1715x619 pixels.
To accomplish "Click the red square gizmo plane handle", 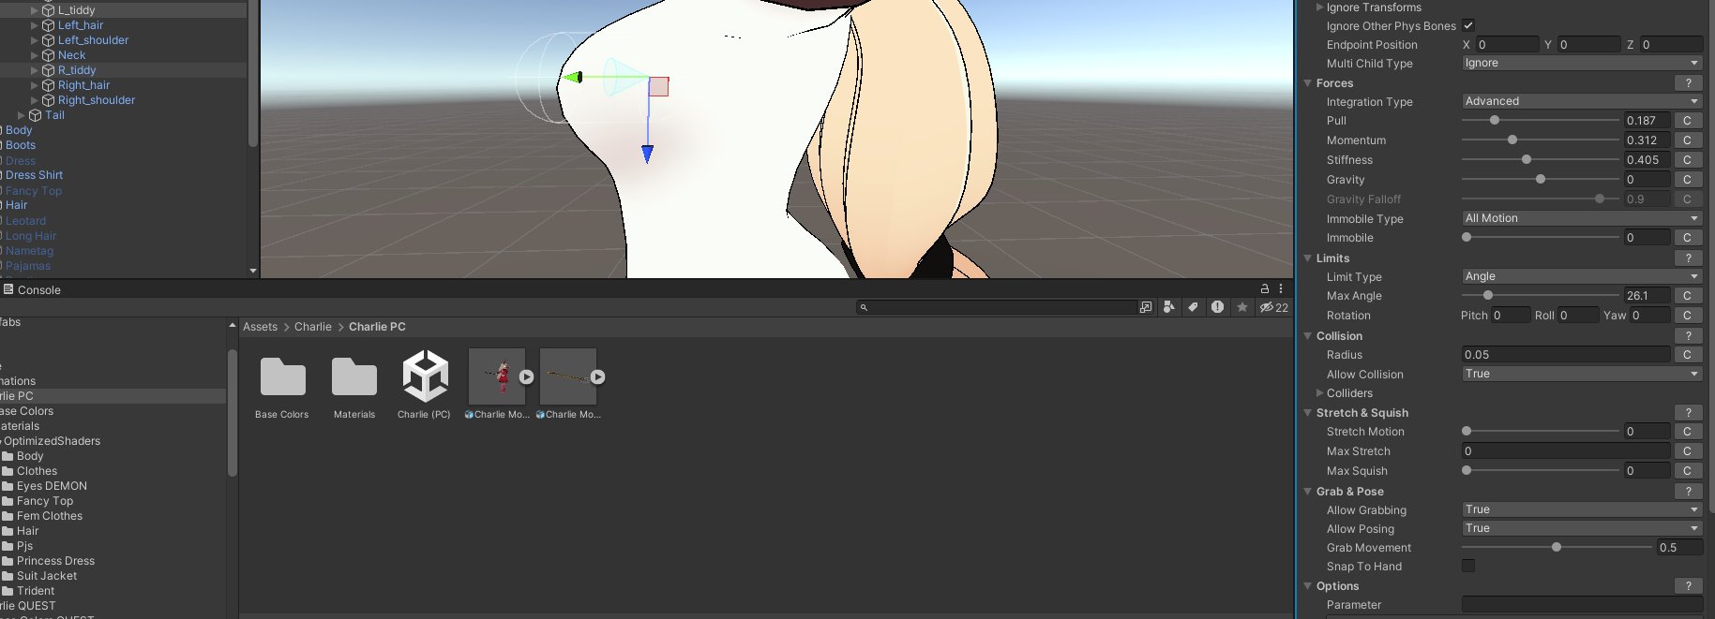I will [659, 86].
